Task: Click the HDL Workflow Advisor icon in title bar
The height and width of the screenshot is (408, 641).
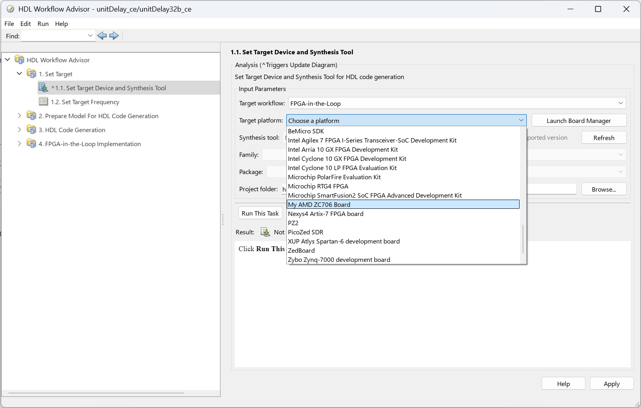Action: 10,8
